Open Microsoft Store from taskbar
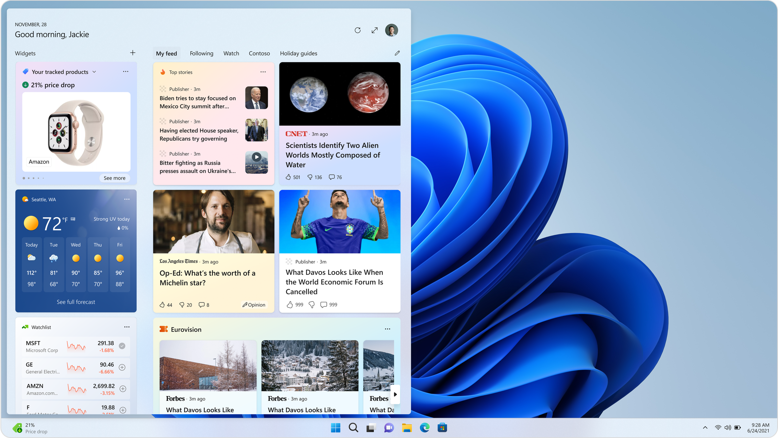 click(x=442, y=428)
